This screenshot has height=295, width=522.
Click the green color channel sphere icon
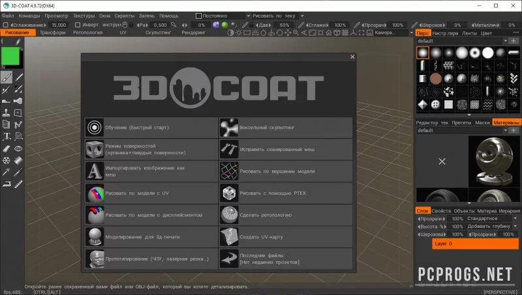coord(224,25)
